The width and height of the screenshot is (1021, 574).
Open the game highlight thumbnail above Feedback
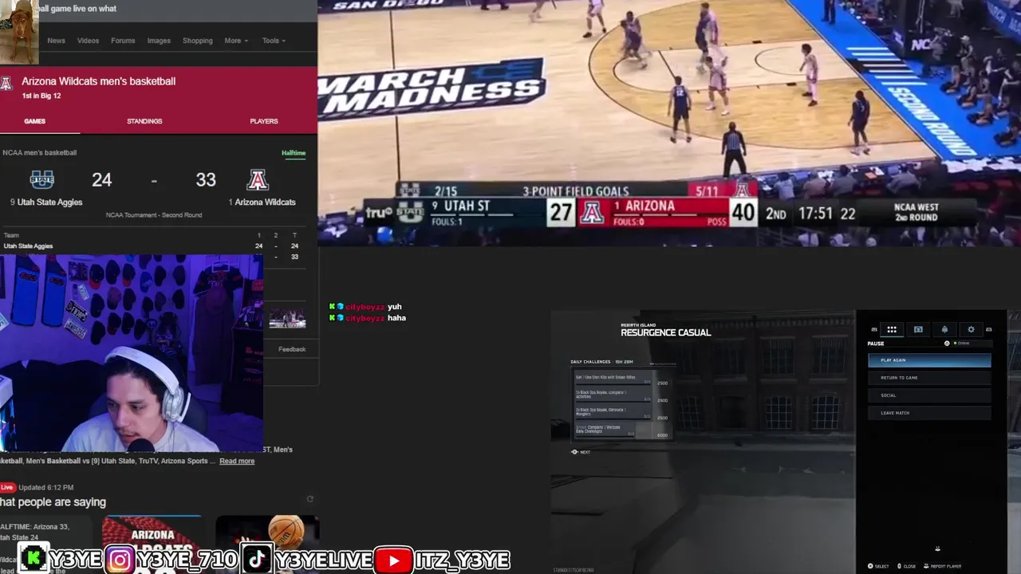[287, 318]
